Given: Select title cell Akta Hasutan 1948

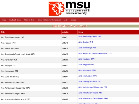Looking at the screenshot, I should click(x=31, y=43).
